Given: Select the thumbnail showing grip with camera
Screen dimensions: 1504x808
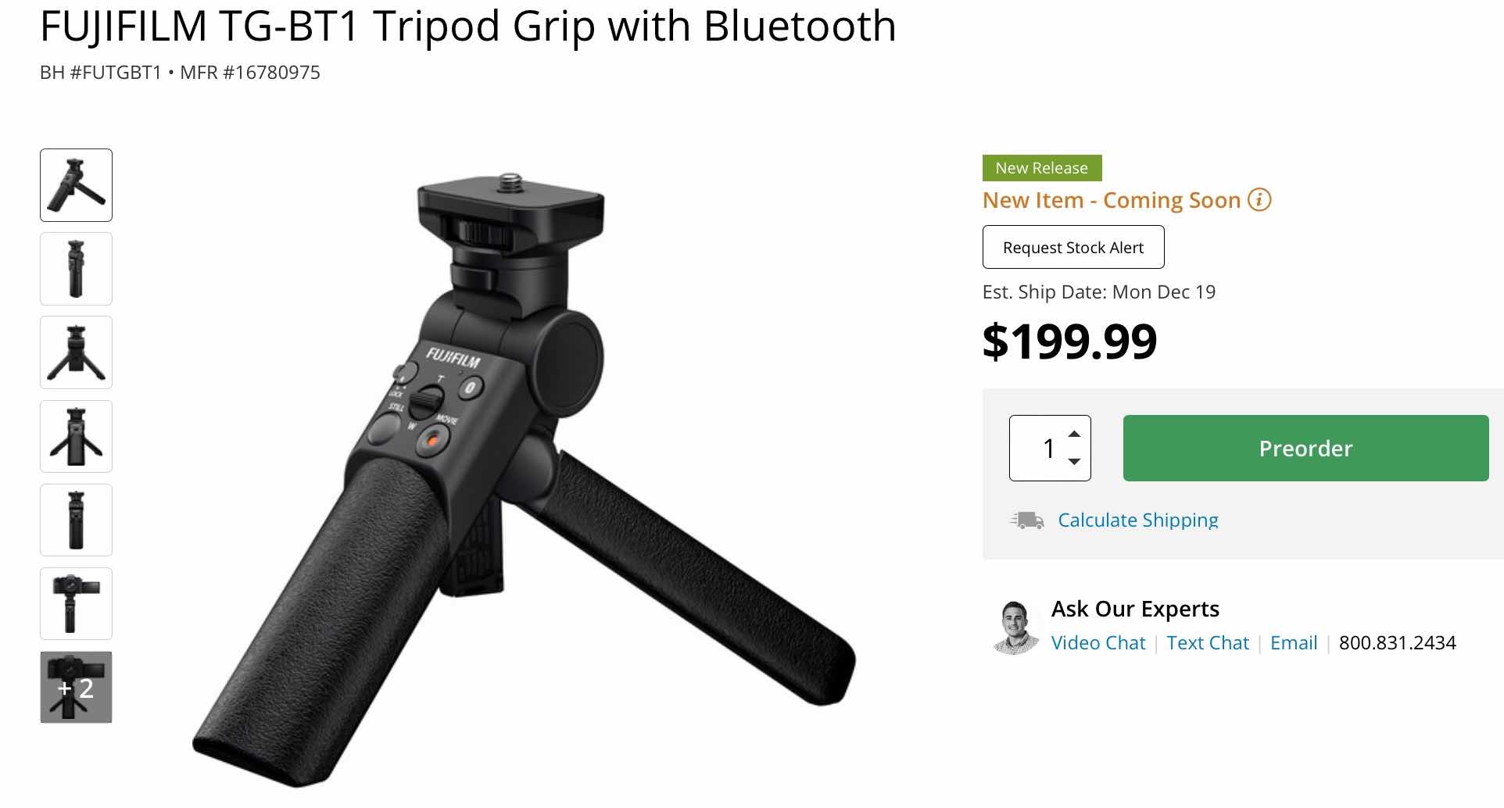Looking at the screenshot, I should click(x=76, y=603).
